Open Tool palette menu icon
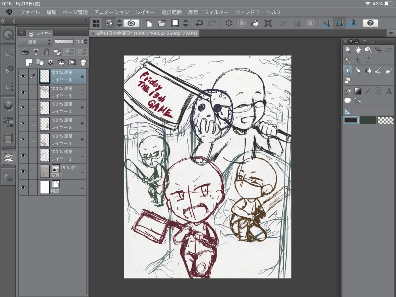This screenshot has height=297, width=396. point(345,41)
